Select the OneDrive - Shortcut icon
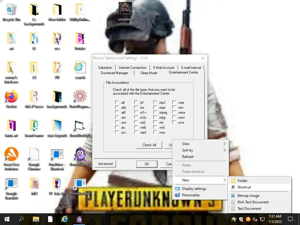This screenshot has width=300, height=225. (x=57, y=160)
